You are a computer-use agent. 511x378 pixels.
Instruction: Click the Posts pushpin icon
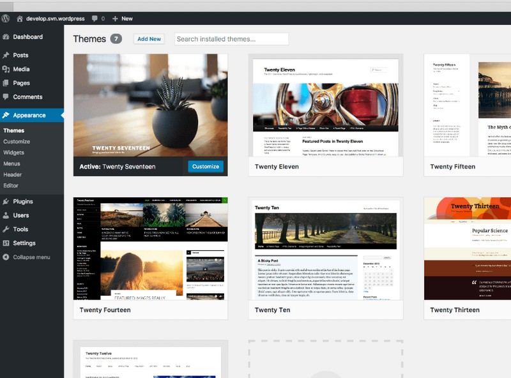(x=6, y=55)
